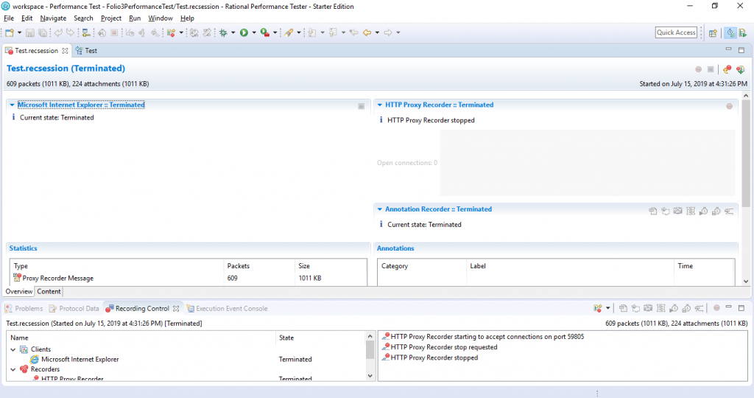Click the New wizard toolbar icon

pyautogui.click(x=9, y=32)
